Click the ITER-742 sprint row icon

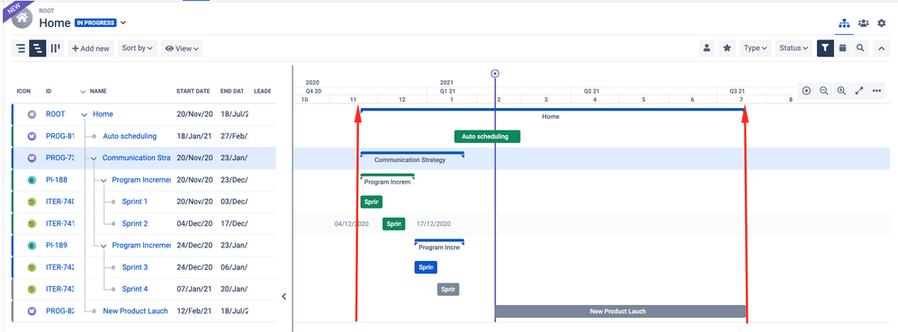pos(32,267)
